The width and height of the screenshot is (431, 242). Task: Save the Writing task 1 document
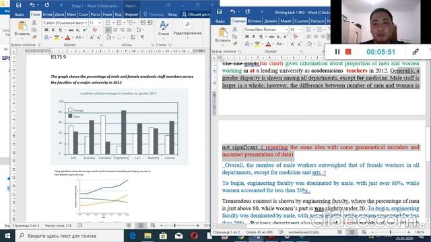pos(219,12)
